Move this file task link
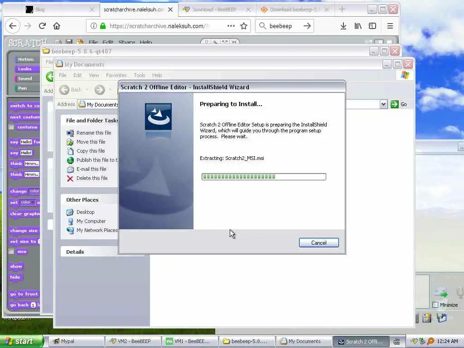 [91, 142]
